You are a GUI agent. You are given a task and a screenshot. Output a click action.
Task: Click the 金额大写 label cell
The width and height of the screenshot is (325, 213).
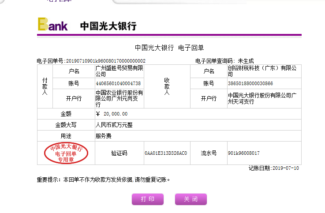point(66,125)
